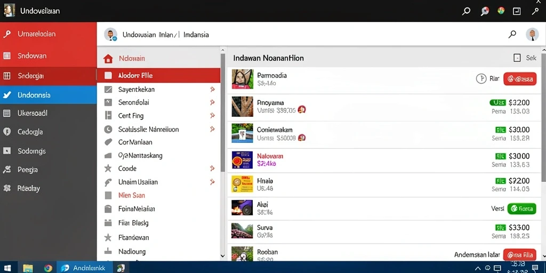The height and width of the screenshot is (273, 546).
Task: Click the red home icon beside Ndoraain
Action: click(108, 59)
